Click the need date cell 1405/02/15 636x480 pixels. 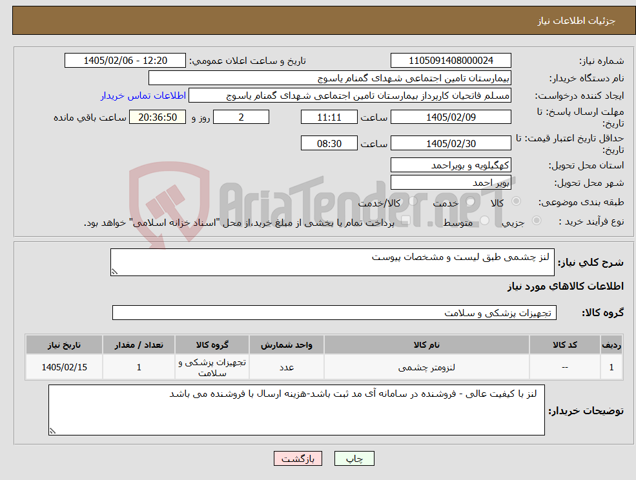pos(64,367)
